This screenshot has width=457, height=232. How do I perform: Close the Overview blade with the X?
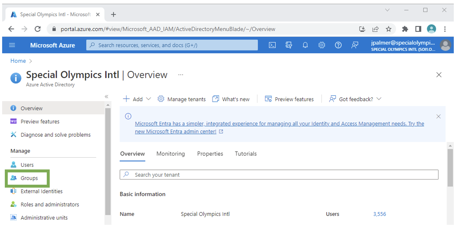pos(439,75)
